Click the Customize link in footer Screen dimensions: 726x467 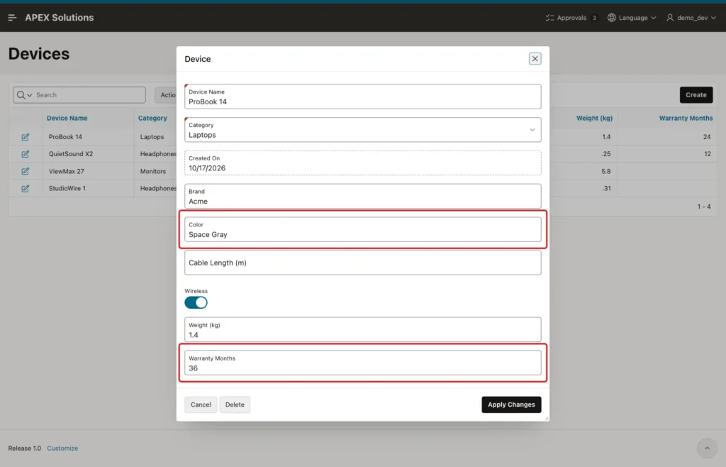[62, 448]
